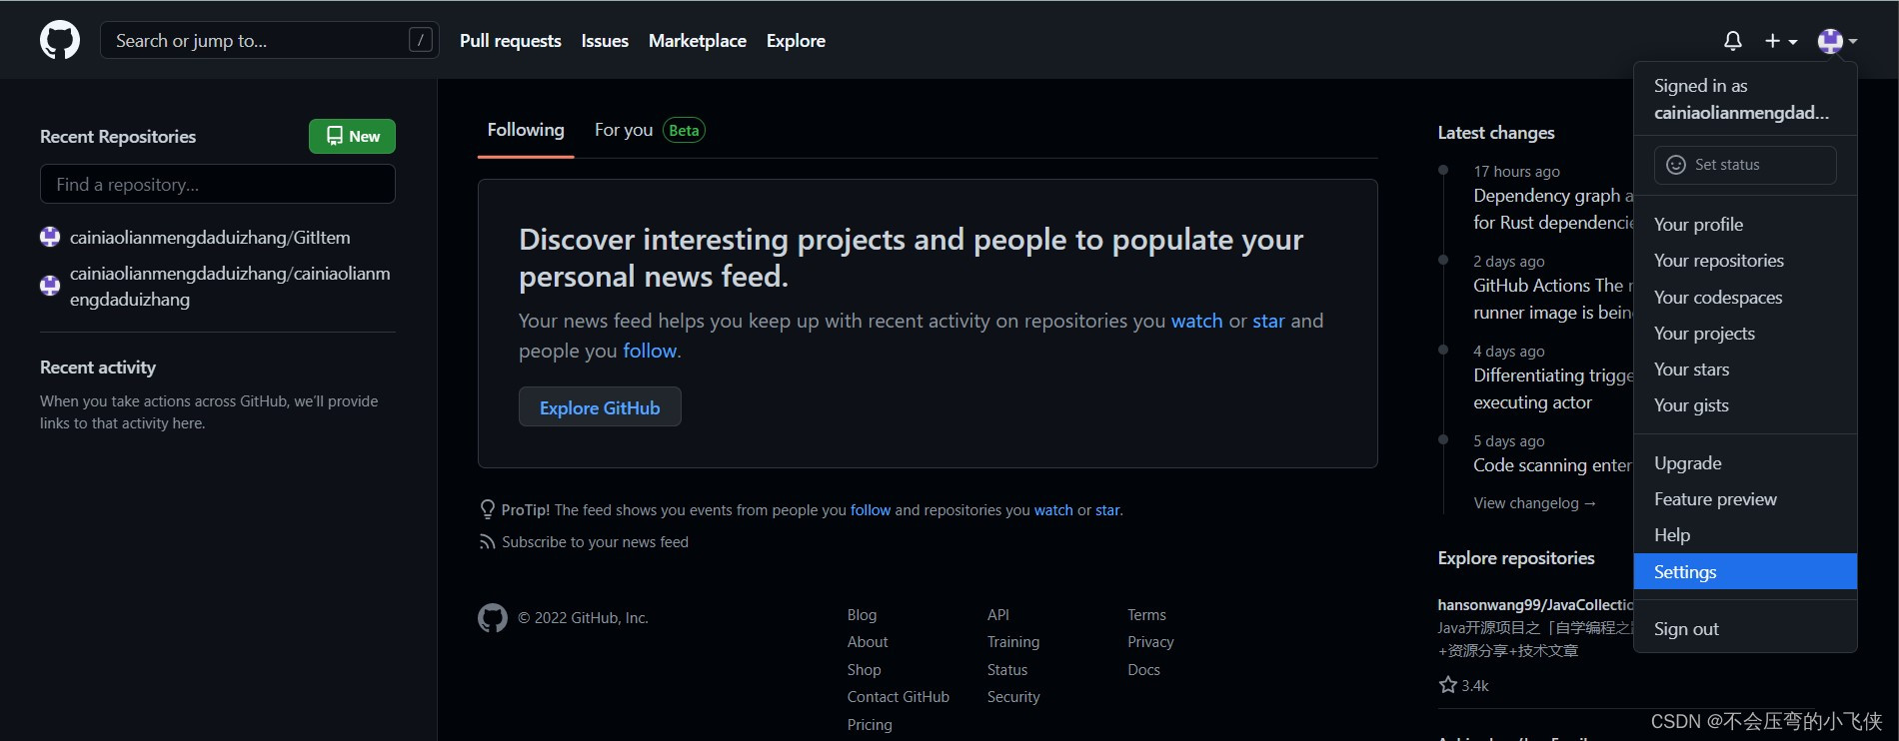1899x741 pixels.
Task: Open the notifications bell icon
Action: click(1733, 41)
